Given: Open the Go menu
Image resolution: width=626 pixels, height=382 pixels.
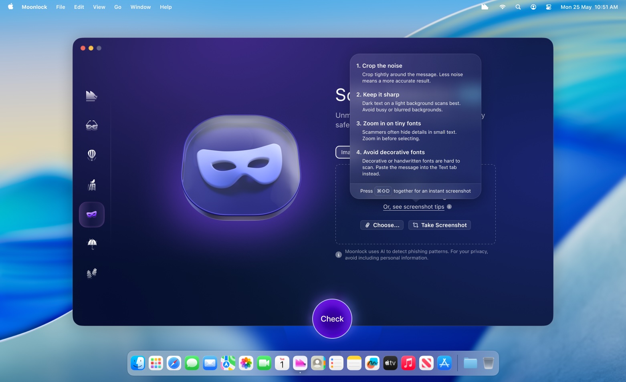Looking at the screenshot, I should coord(118,7).
